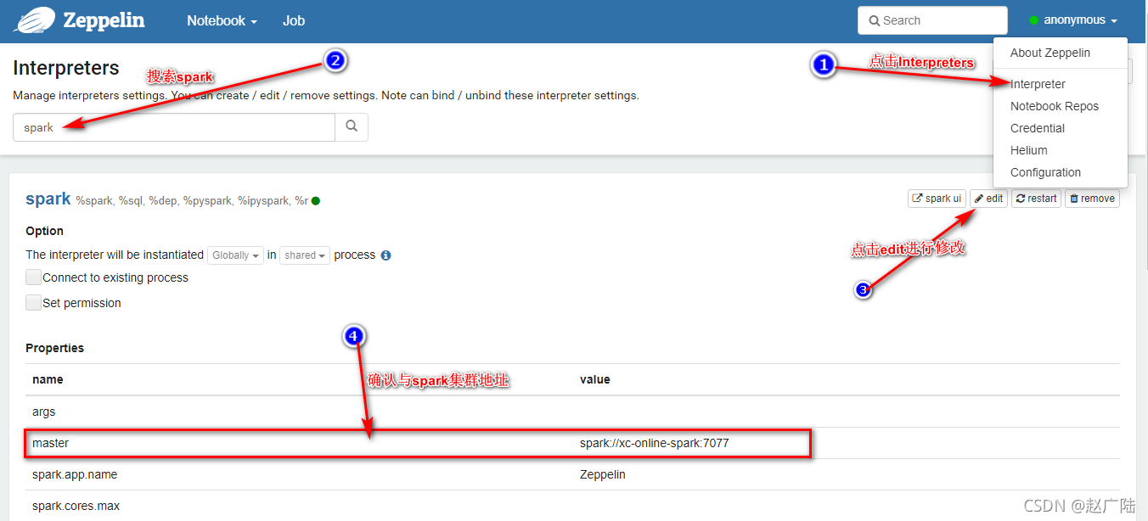Select Configuration menu item
This screenshot has width=1148, height=521.
click(x=1045, y=172)
